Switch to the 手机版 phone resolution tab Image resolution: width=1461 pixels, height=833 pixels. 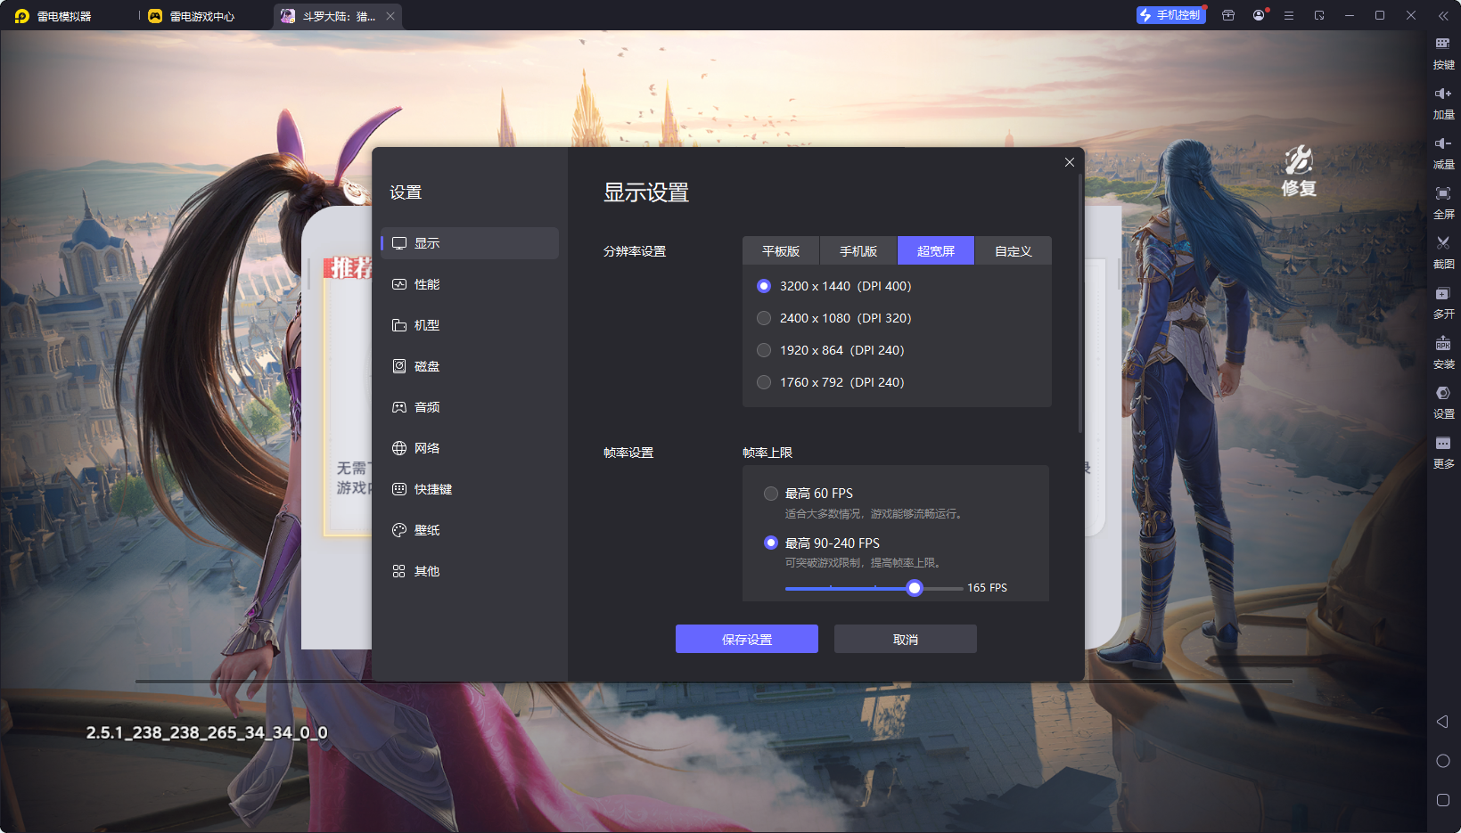(858, 251)
